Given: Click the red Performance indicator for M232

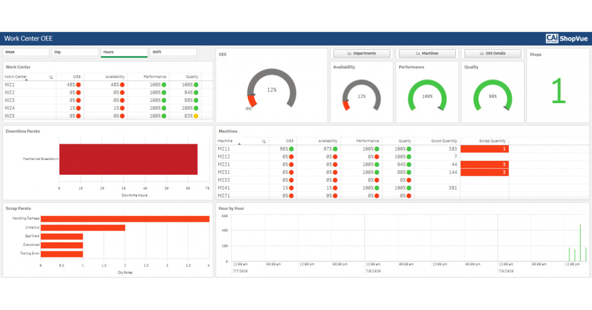Looking at the screenshot, I should point(377,181).
